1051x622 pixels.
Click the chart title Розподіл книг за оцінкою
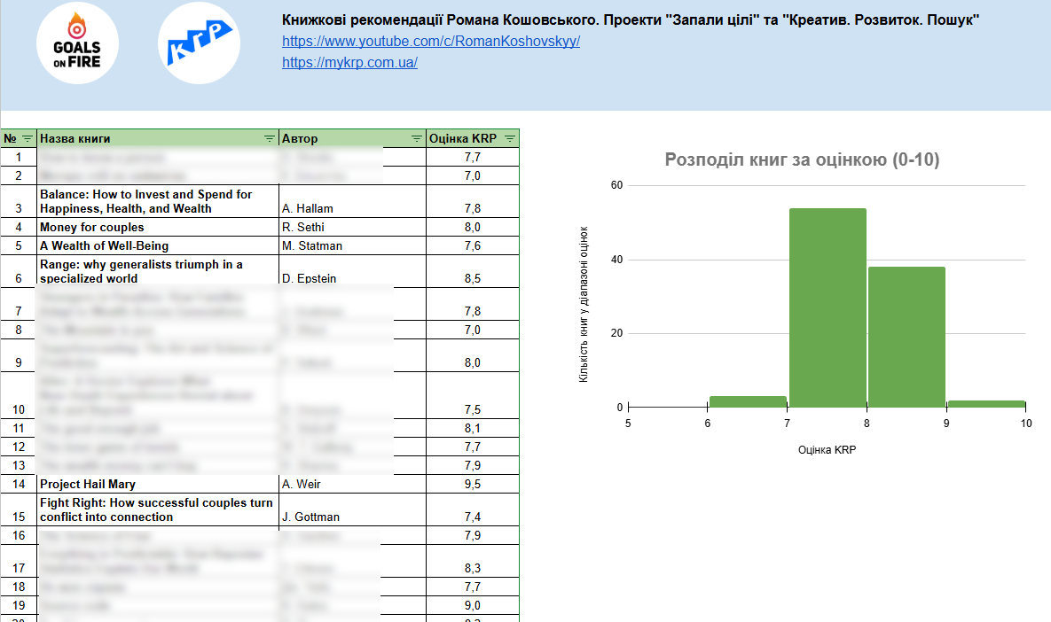pos(802,160)
